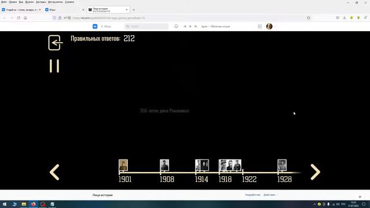This screenshot has width=370, height=208.
Task: Select the Лица истории browser tab
Action: coord(108,10)
